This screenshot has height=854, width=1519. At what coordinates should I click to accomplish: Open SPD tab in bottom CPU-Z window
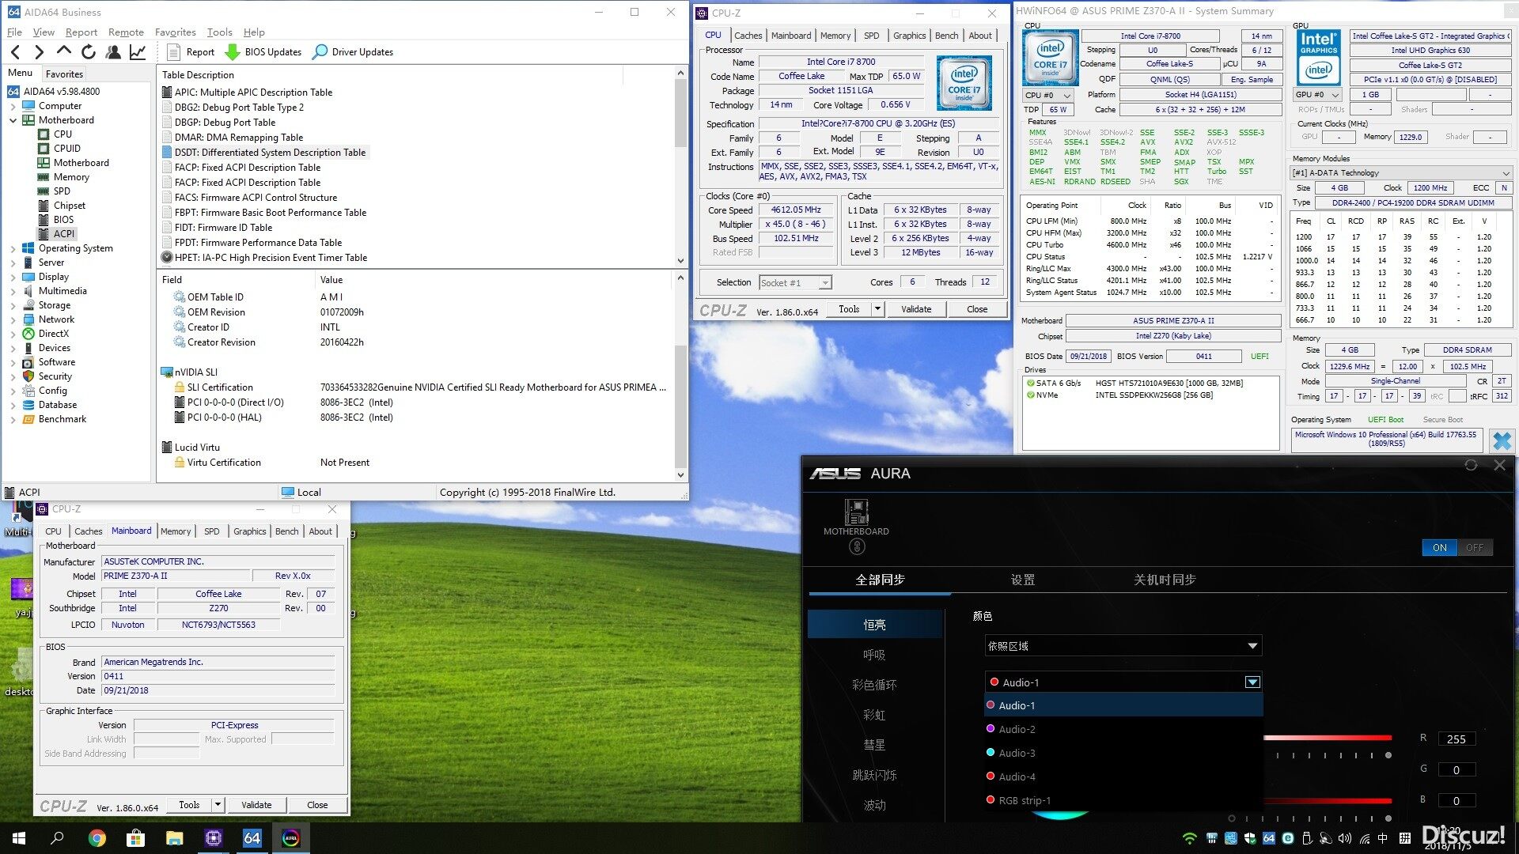(x=211, y=531)
